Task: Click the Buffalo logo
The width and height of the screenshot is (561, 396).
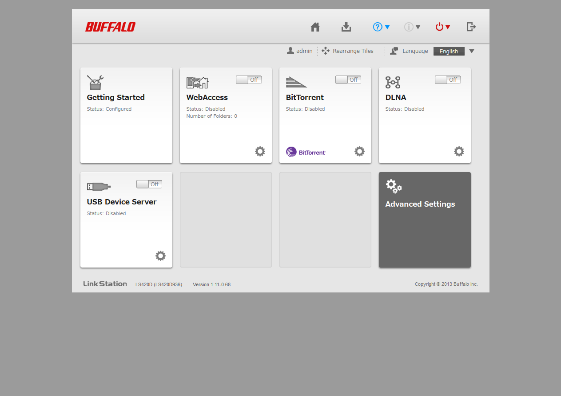Action: click(111, 27)
